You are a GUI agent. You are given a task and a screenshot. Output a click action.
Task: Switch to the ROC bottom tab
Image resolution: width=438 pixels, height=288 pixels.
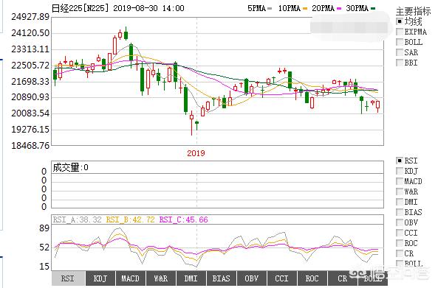tap(312, 278)
